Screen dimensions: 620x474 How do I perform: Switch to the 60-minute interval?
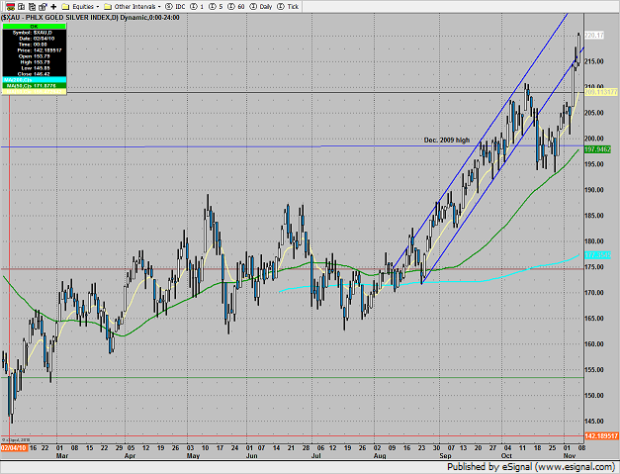pos(236,6)
